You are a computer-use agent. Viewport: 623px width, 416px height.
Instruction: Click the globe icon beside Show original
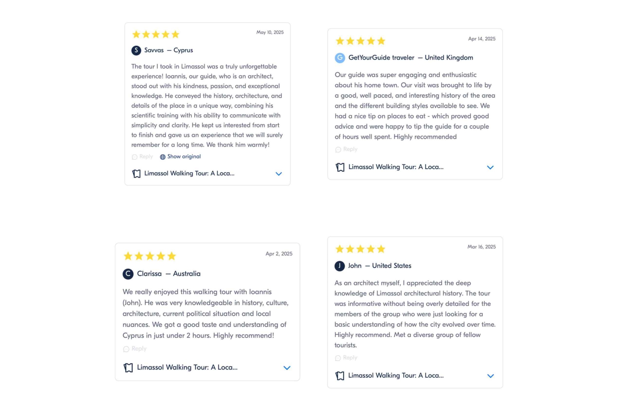pos(163,157)
